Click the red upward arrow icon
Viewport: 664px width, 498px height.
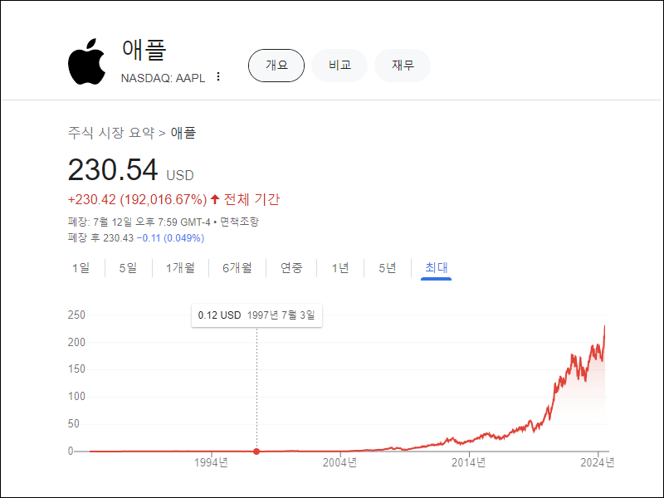coord(215,199)
